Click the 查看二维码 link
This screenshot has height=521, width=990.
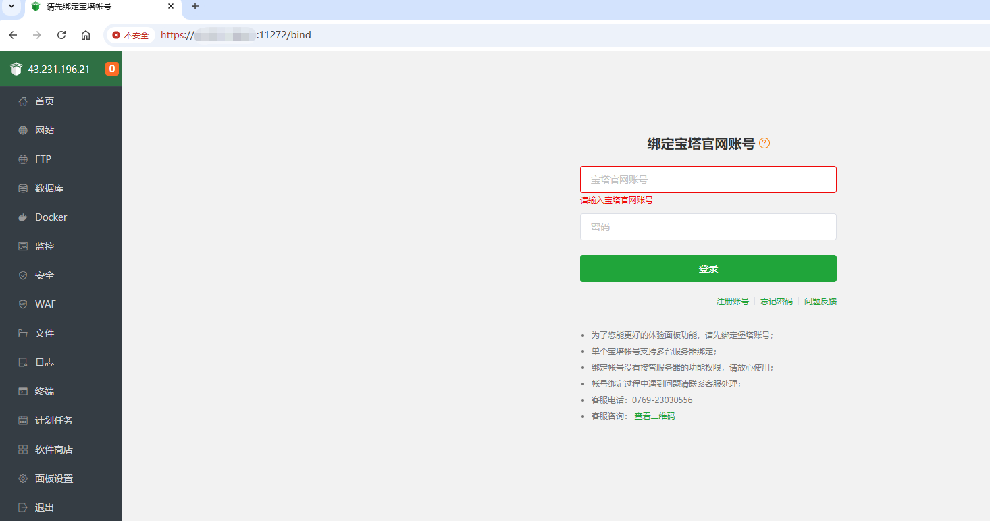pos(654,416)
